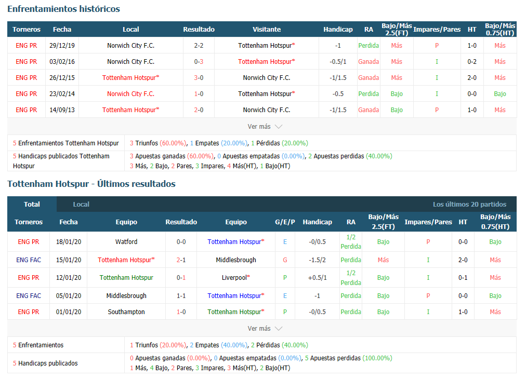Viewport: 526px width, 379px height.
Task: Open red Tottenham Hotspur link dated 03/02/16
Action: click(x=266, y=62)
